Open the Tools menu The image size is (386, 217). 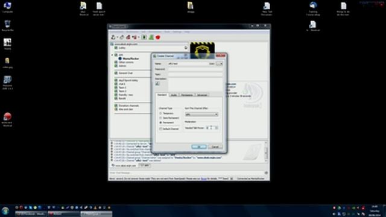[x=167, y=32]
